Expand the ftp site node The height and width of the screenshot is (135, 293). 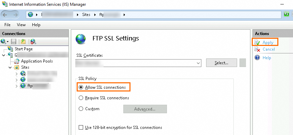tap(16, 86)
